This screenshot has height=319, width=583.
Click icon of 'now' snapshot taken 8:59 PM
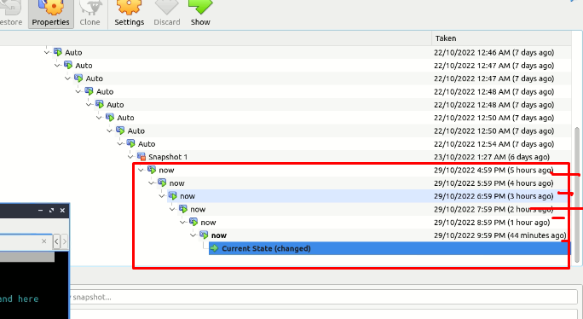coord(193,222)
